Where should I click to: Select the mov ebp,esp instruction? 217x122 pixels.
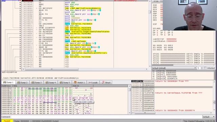coord(72,4)
